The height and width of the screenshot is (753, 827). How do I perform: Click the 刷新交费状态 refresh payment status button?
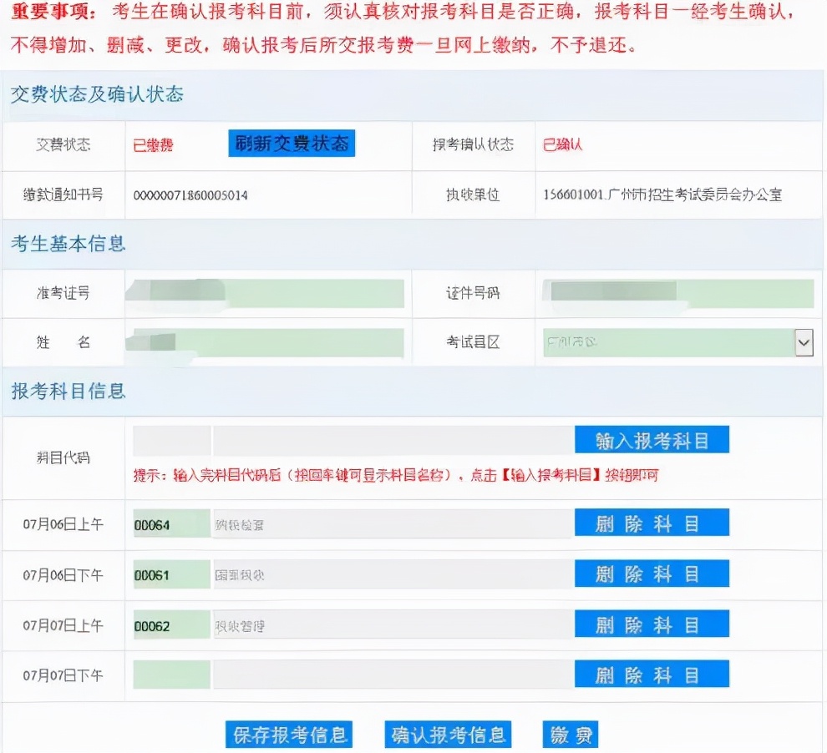click(x=291, y=144)
